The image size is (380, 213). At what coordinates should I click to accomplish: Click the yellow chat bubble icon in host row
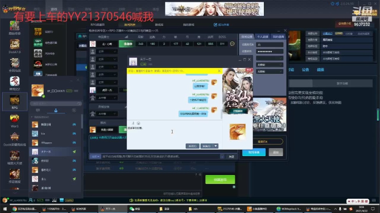232,44
